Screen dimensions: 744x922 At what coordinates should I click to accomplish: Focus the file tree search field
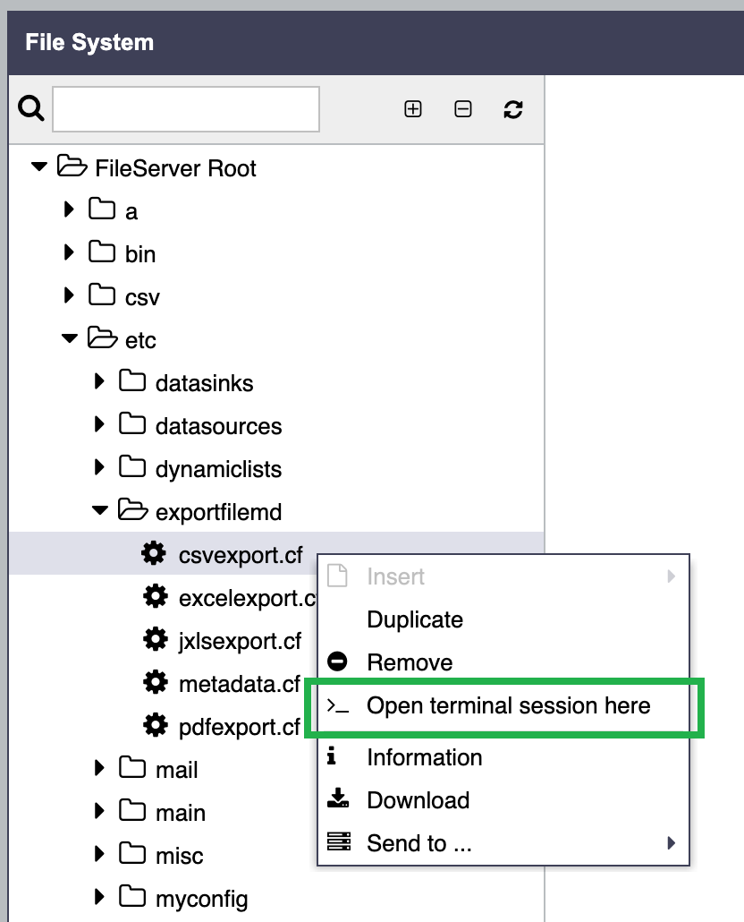click(x=186, y=109)
